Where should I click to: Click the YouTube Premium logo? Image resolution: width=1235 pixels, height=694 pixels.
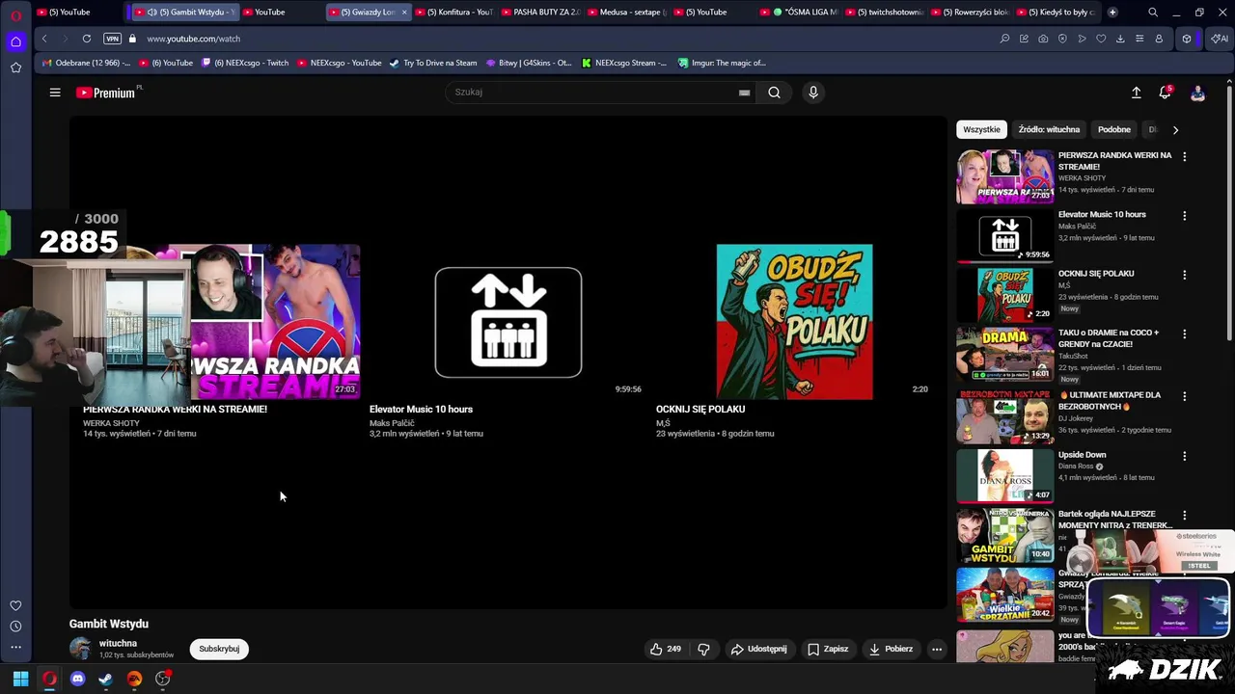[106, 93]
